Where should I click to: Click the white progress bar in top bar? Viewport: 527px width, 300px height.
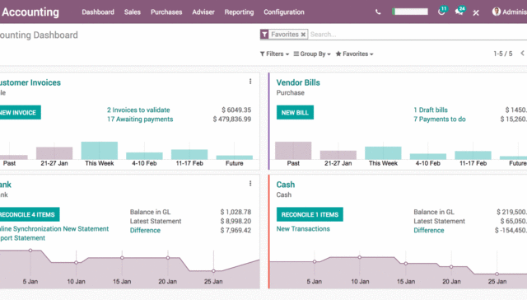tap(410, 12)
